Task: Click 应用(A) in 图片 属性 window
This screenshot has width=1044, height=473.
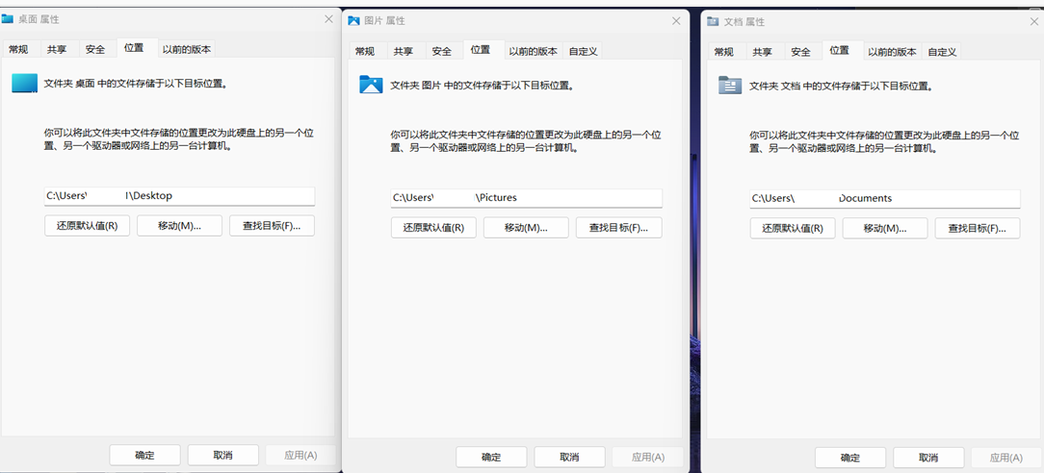Action: point(648,457)
